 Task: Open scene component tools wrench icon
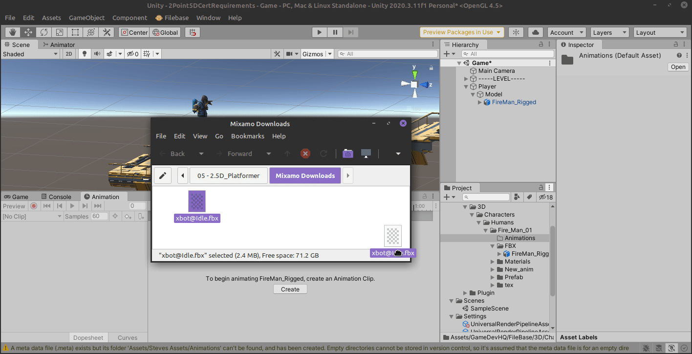click(277, 54)
